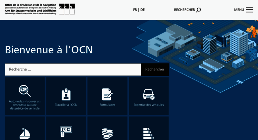This screenshot has width=258, height=140.
Task: Click the black Rechercher submit button
Action: [155, 70]
